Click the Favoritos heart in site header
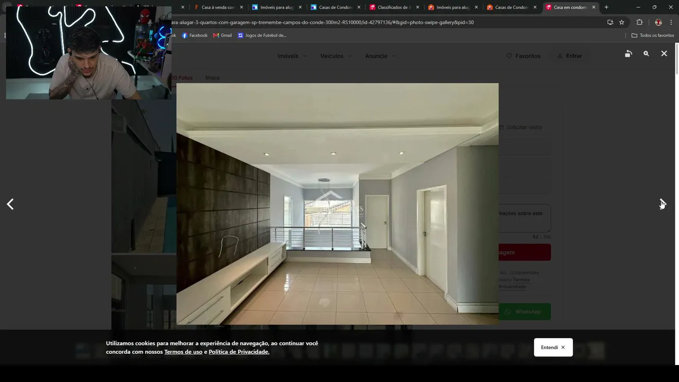This screenshot has width=679, height=382. [x=524, y=56]
